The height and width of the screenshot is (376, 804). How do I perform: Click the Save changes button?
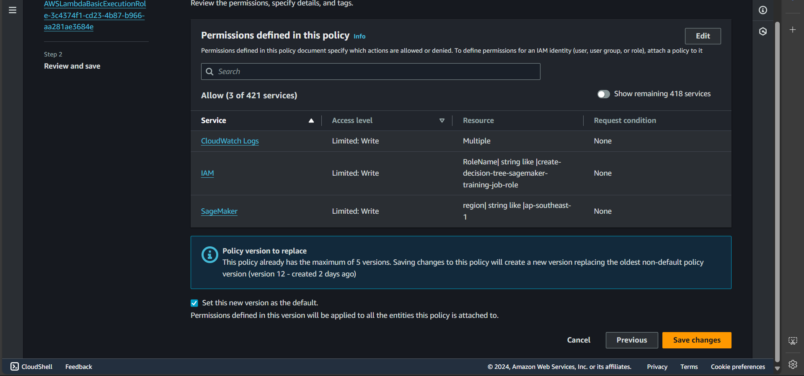click(x=696, y=340)
